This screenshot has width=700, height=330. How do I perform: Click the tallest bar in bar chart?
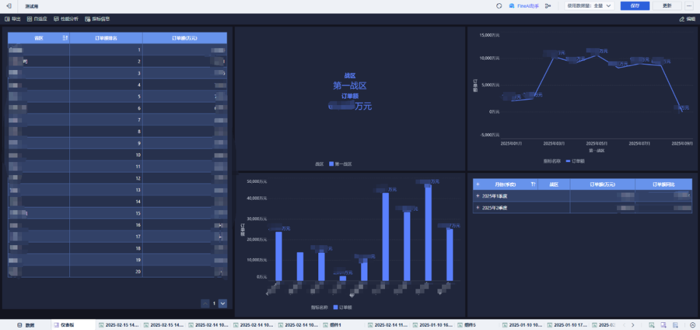[428, 233]
